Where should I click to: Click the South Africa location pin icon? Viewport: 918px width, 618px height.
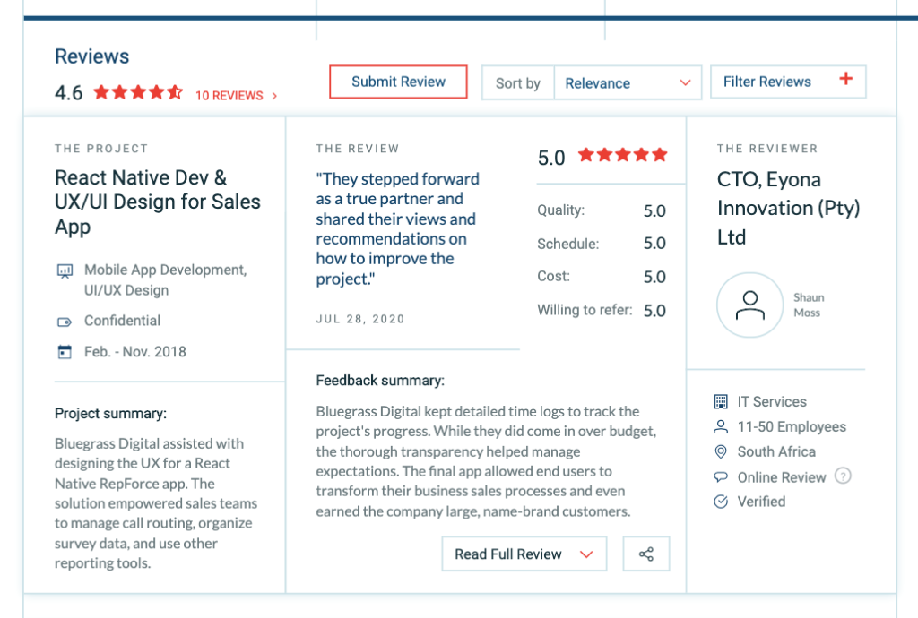tap(721, 452)
